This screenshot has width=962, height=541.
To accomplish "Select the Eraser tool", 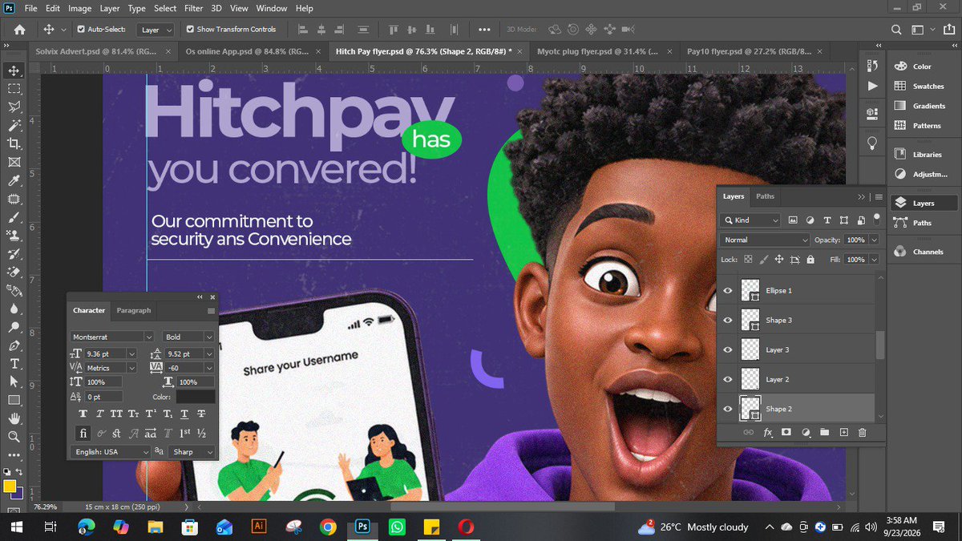I will coord(14,272).
